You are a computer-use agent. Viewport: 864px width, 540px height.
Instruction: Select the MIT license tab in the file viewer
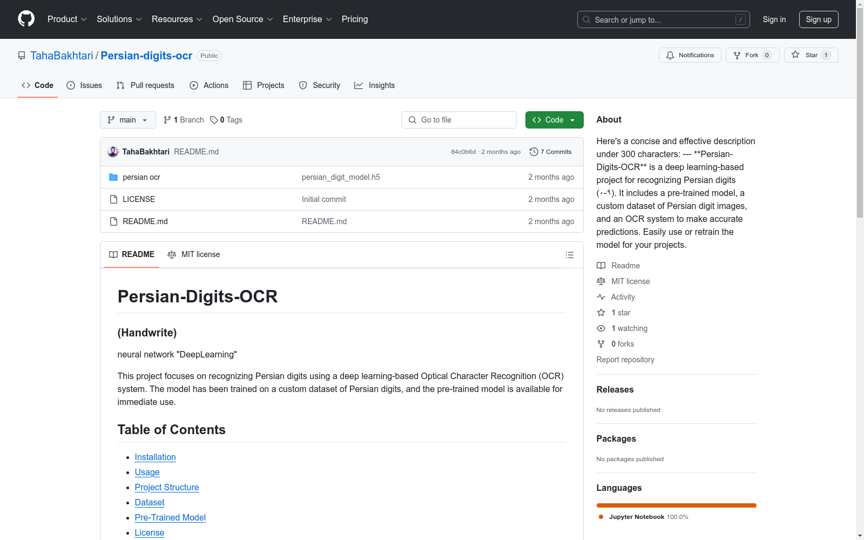pyautogui.click(x=194, y=254)
